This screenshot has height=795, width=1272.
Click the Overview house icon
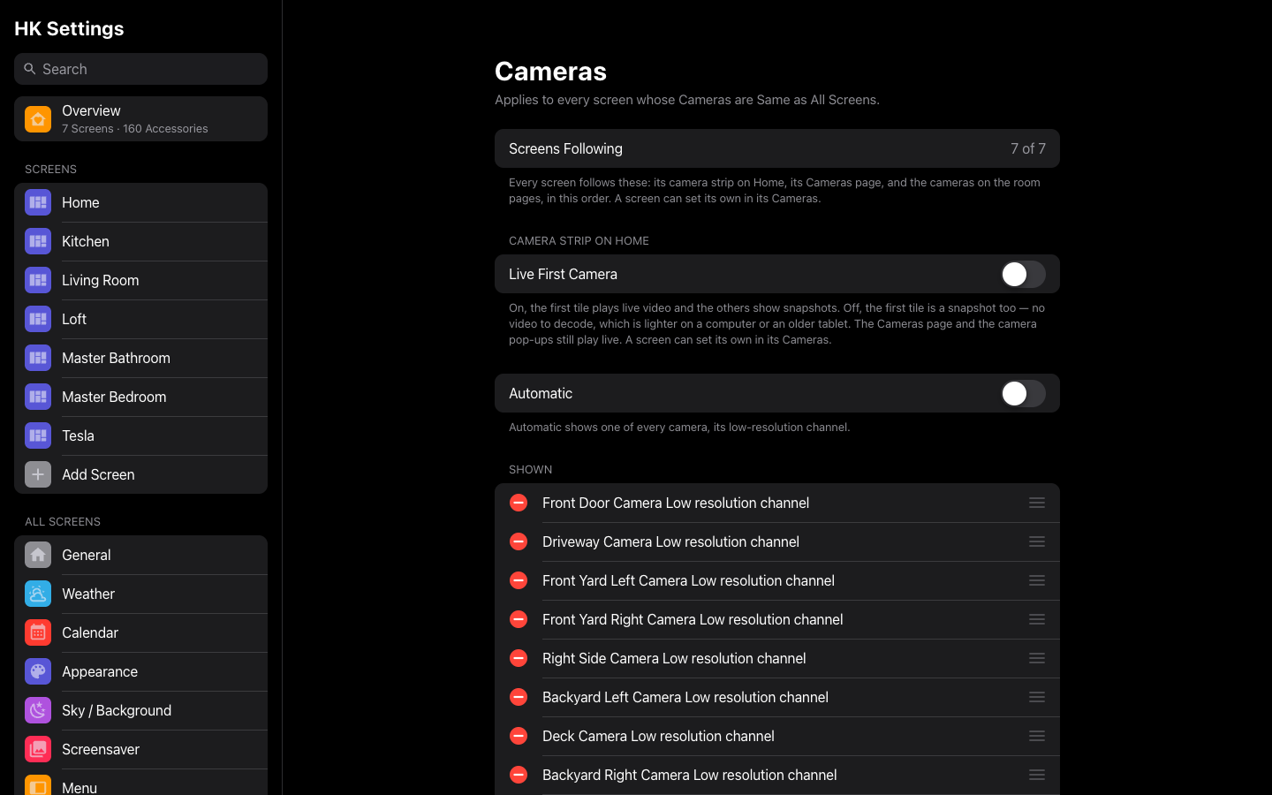tap(38, 119)
